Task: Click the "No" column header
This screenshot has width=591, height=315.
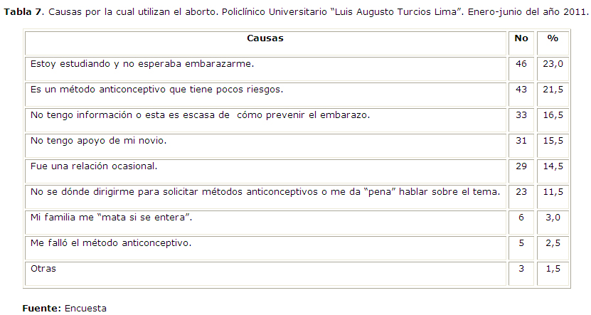Action: click(x=521, y=38)
